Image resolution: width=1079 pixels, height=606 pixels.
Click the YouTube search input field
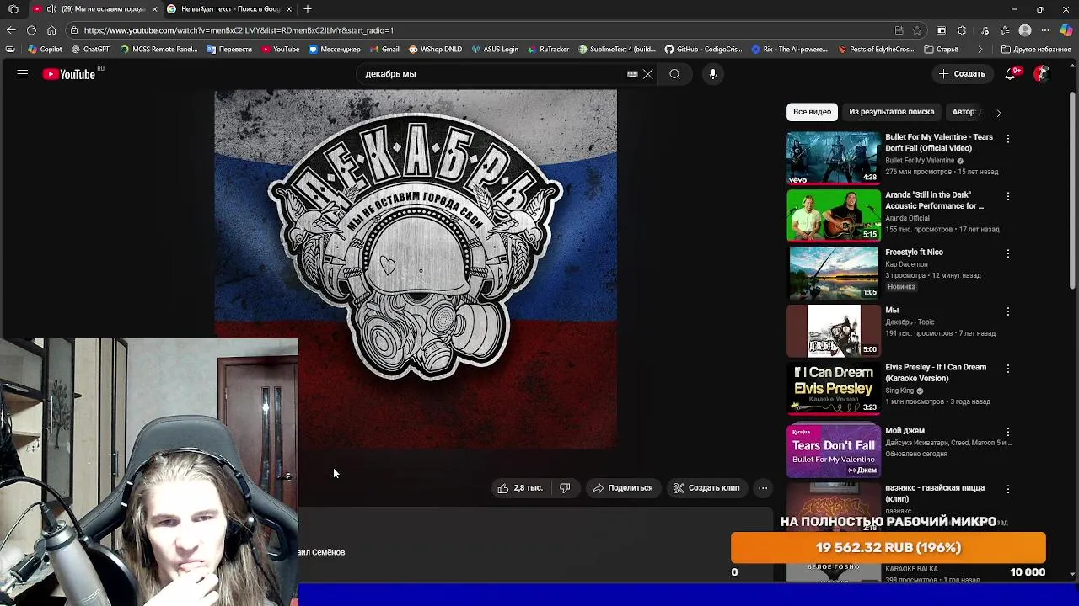click(493, 74)
